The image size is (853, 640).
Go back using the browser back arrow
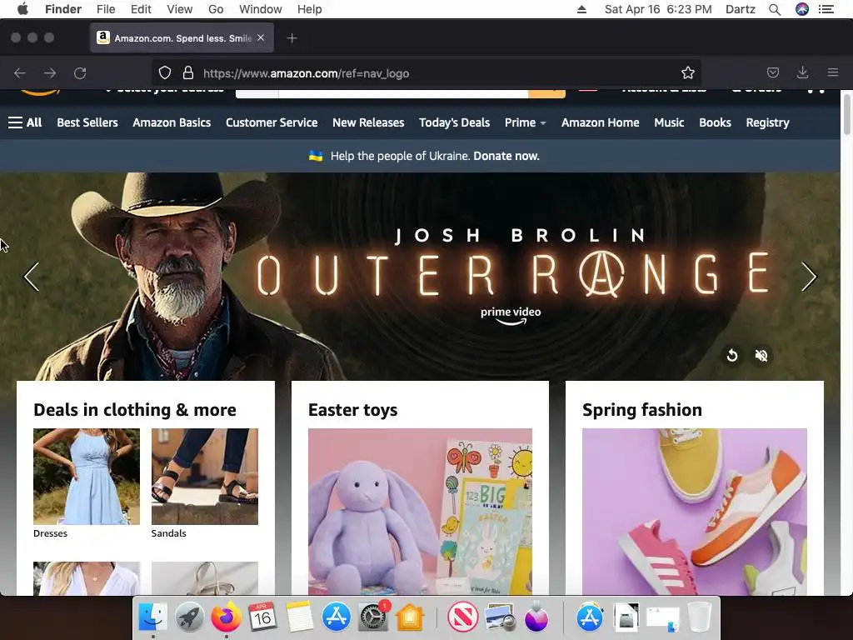point(20,73)
